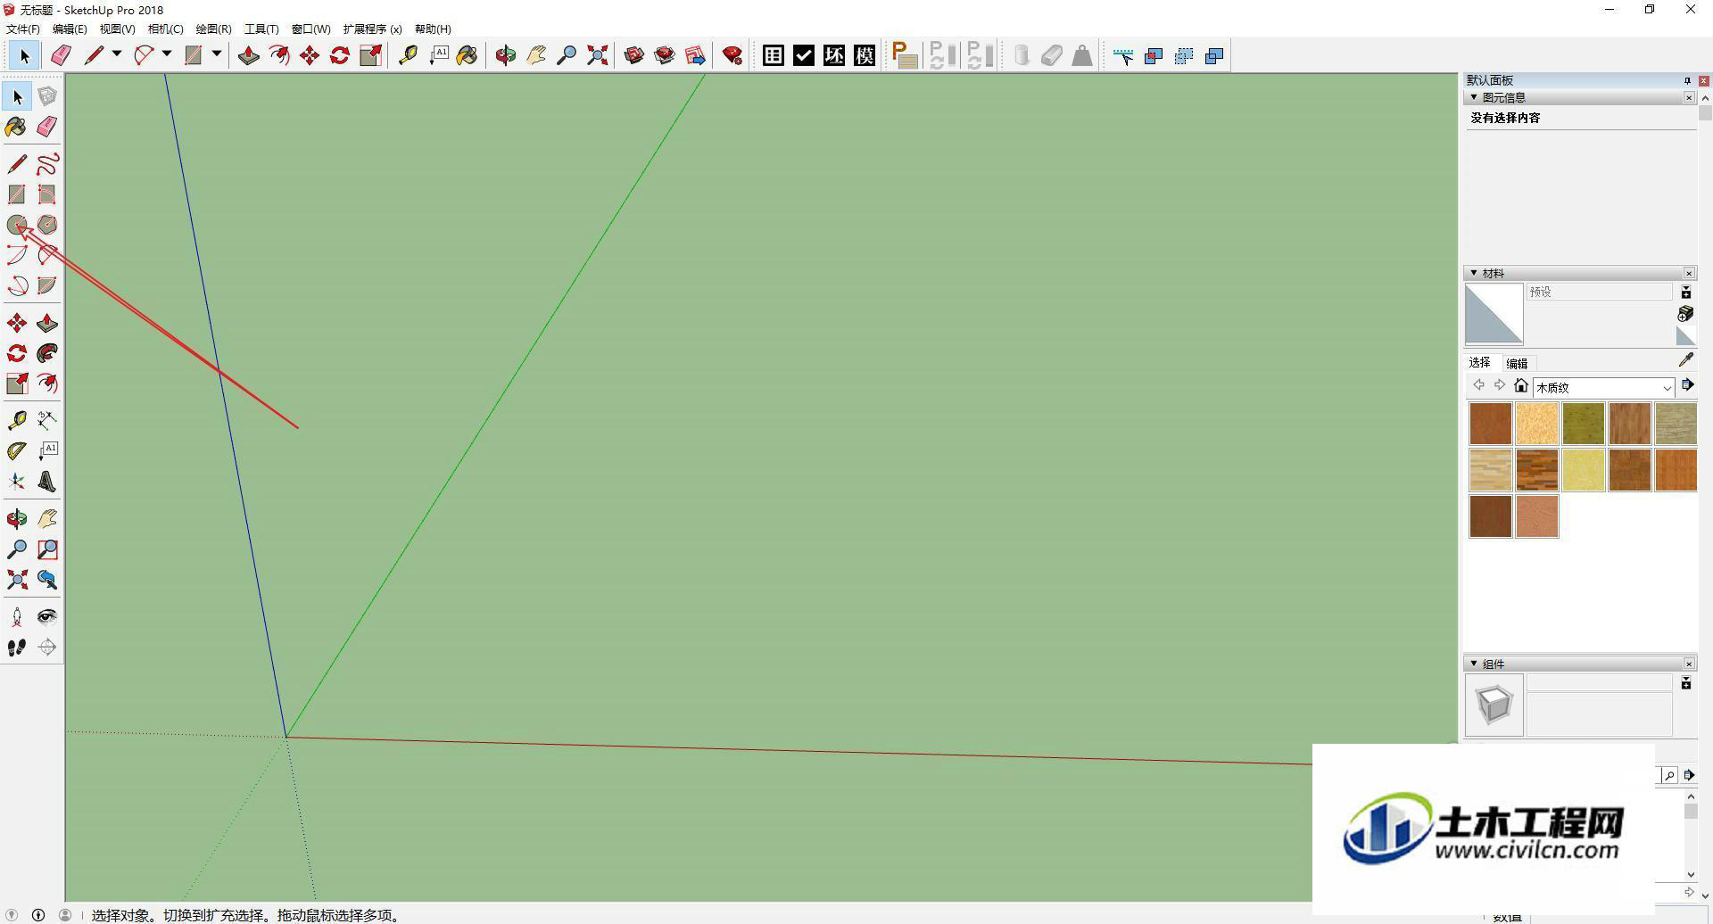Image resolution: width=1713 pixels, height=924 pixels.
Task: Open arc tool dropdown arrow in top toolbar
Action: tap(167, 54)
